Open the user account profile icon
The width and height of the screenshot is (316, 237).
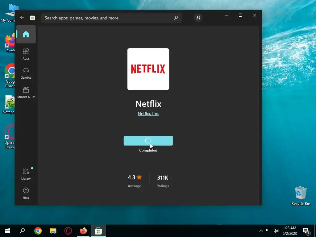[198, 18]
